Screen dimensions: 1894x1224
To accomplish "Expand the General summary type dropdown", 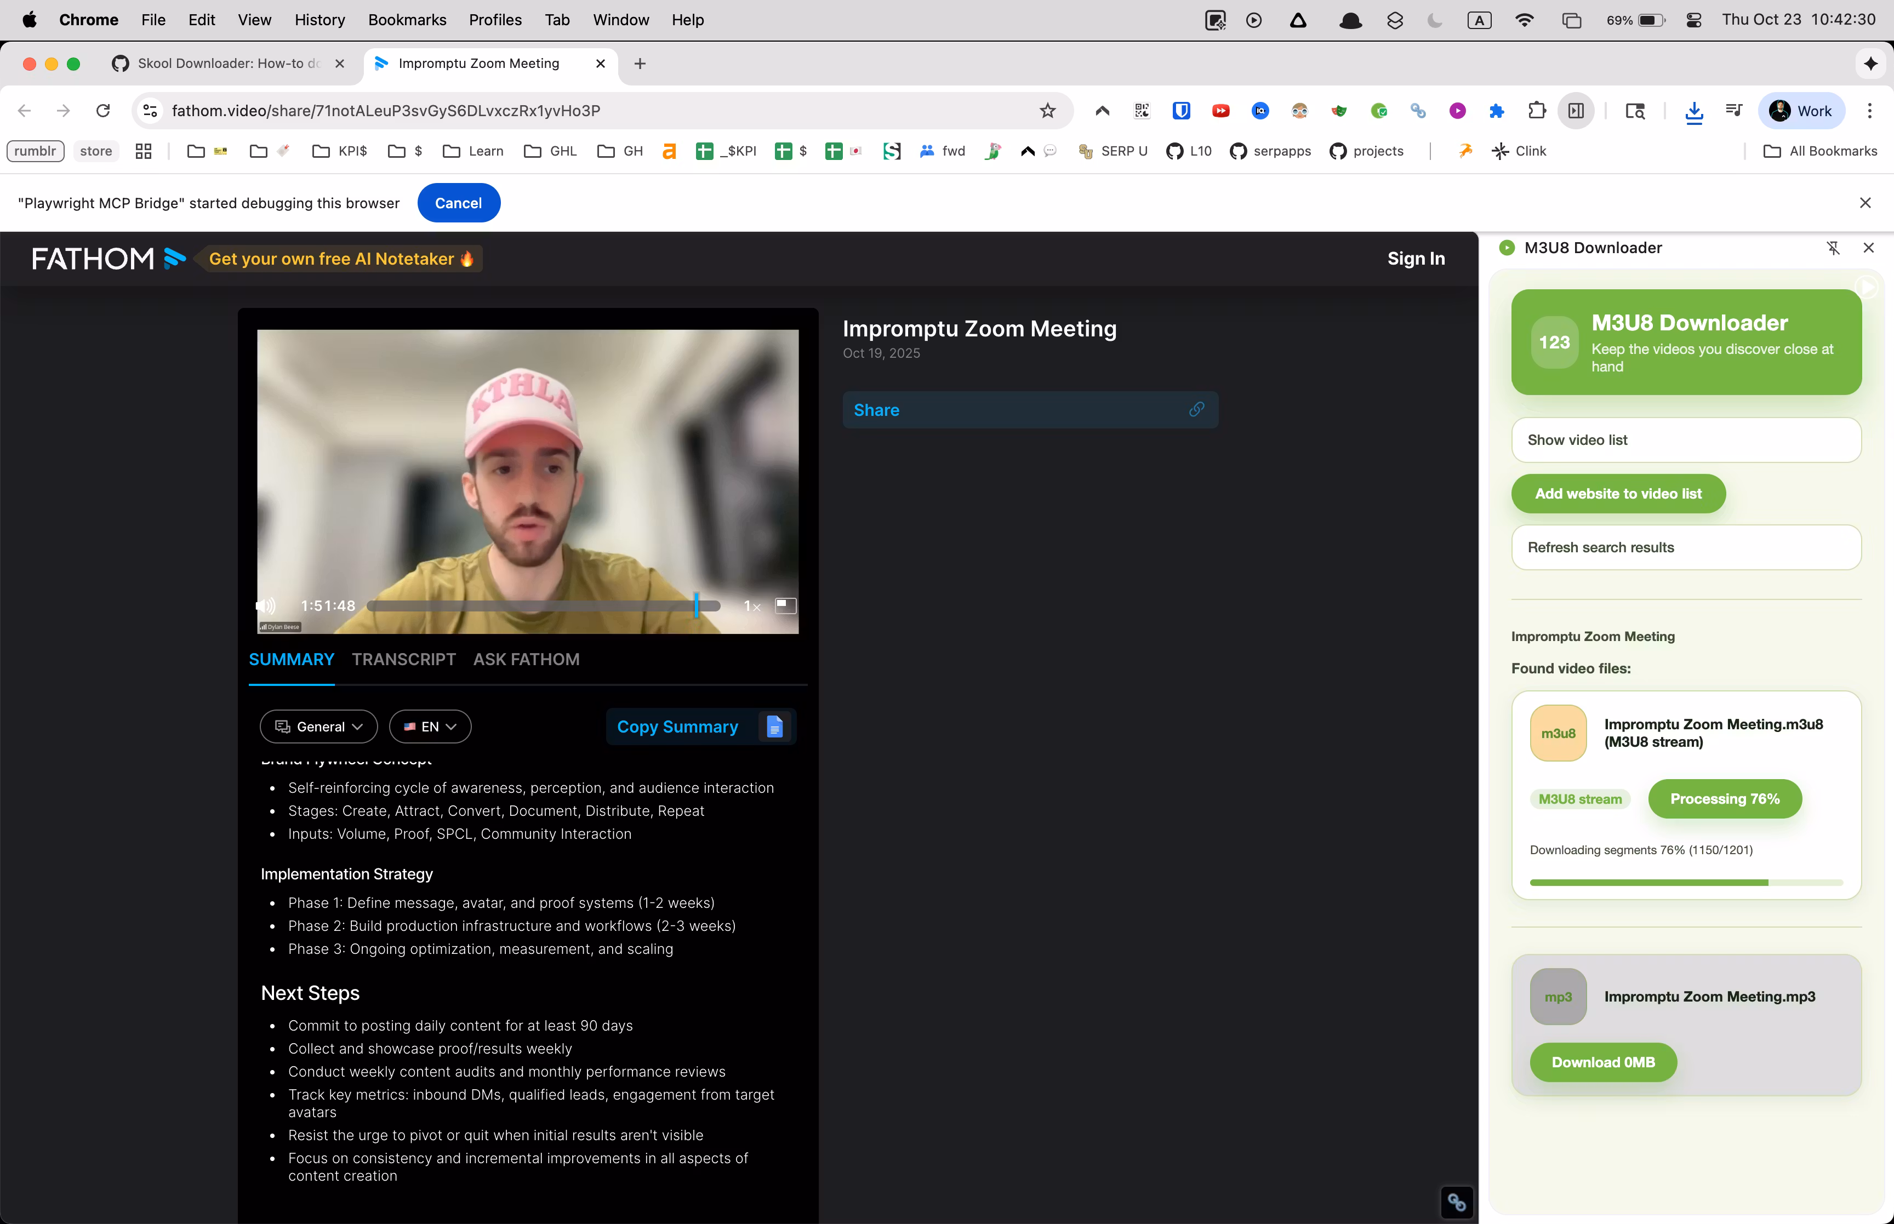I will tap(319, 727).
